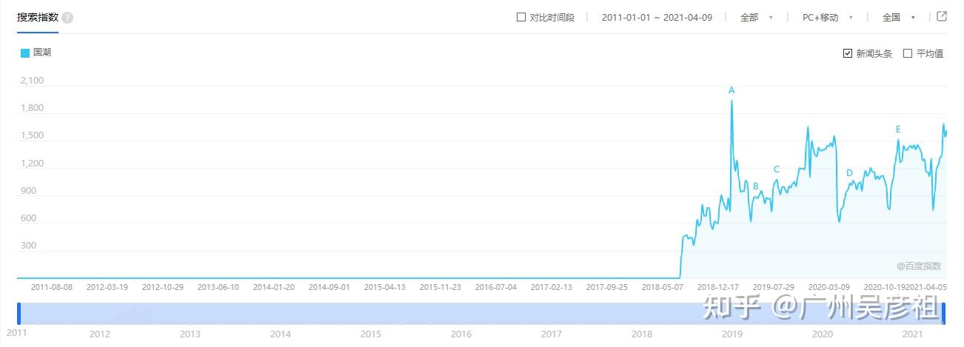This screenshot has width=964, height=347.
Task: Open the 全部 time range dropdown
Action: 756,17
